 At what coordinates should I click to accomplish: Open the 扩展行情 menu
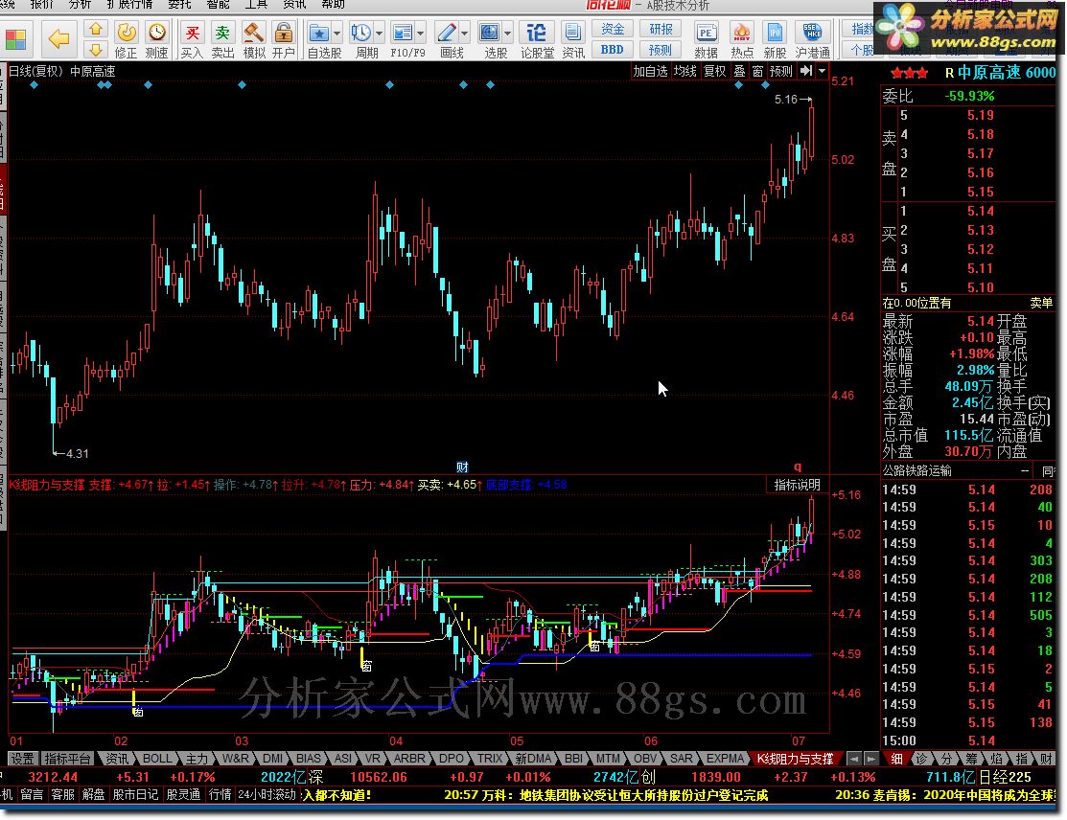point(129,5)
